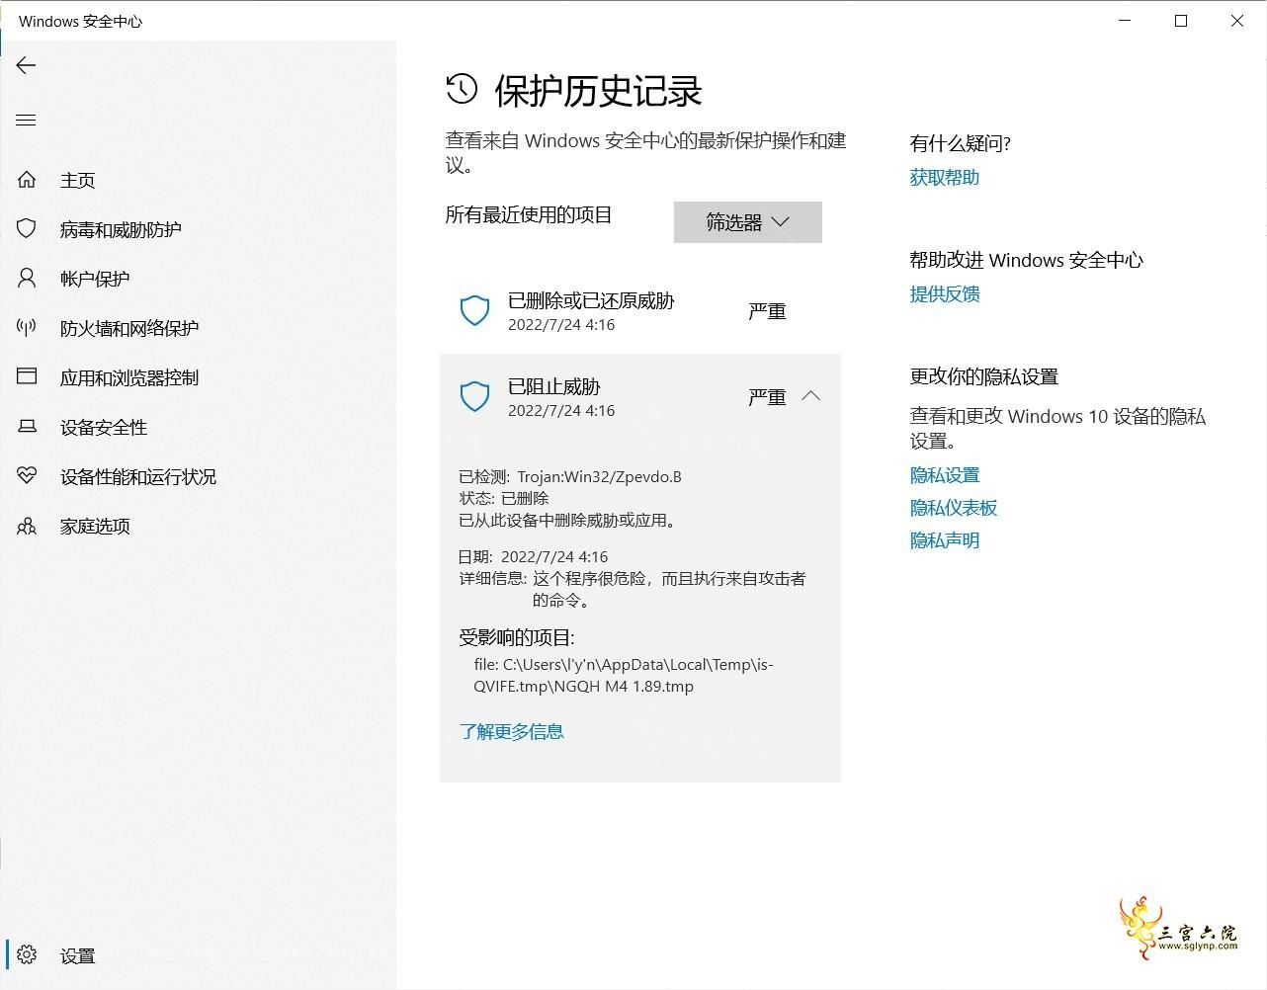Click the device security laptop icon

tap(27, 427)
